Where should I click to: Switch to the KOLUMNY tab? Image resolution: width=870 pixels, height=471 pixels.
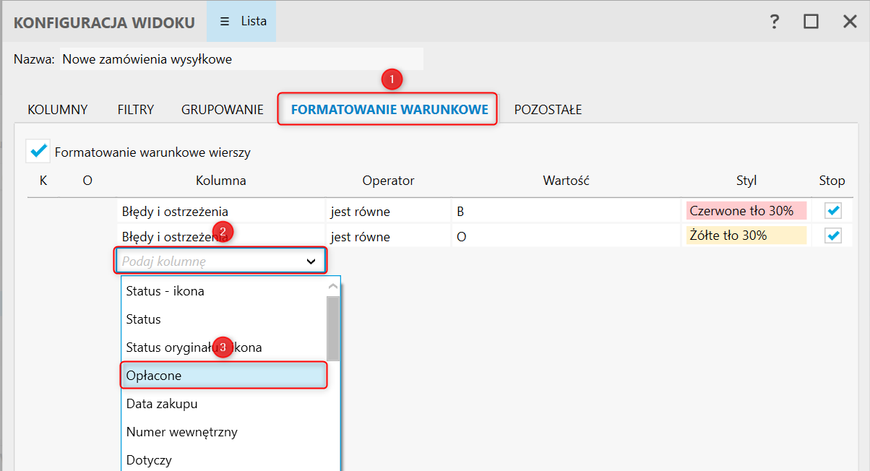pos(58,110)
